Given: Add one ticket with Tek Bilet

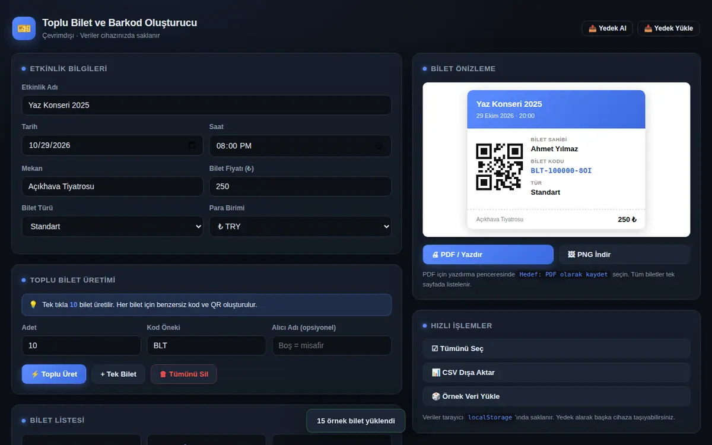Looking at the screenshot, I should [x=119, y=374].
